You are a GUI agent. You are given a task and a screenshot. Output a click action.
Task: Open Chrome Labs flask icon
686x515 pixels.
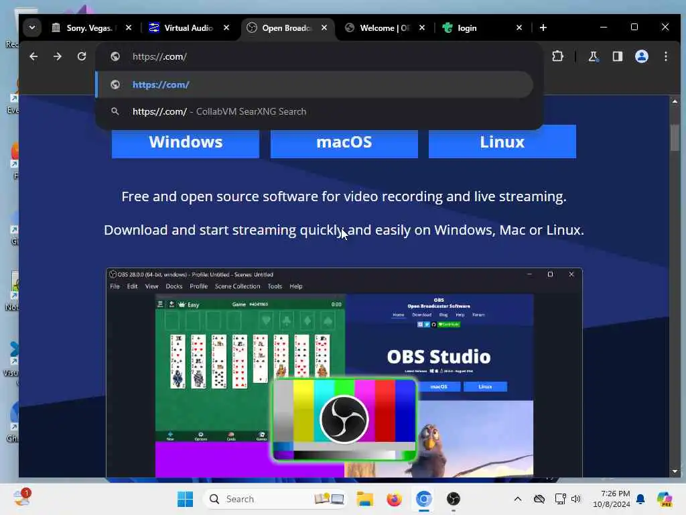pos(594,56)
